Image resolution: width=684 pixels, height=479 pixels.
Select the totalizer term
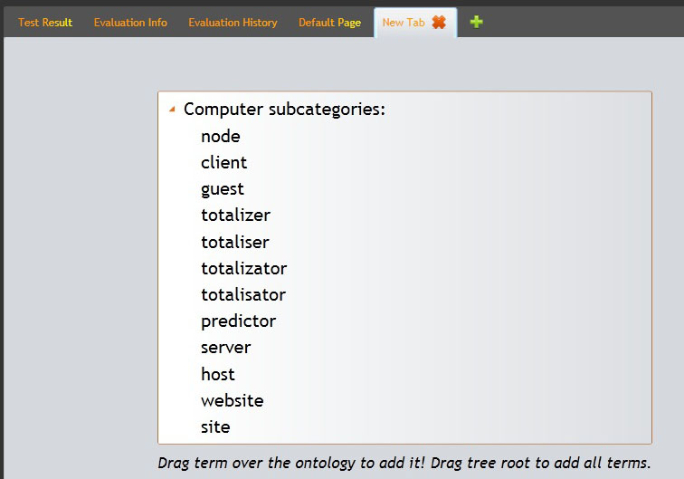click(x=235, y=216)
